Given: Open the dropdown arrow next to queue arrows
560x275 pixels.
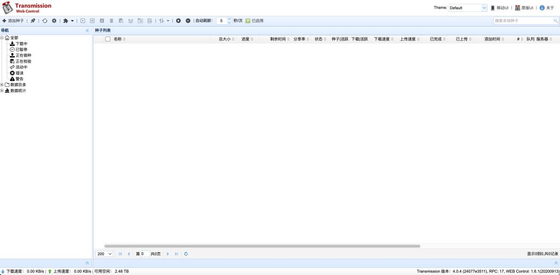Looking at the screenshot, I should point(168,21).
